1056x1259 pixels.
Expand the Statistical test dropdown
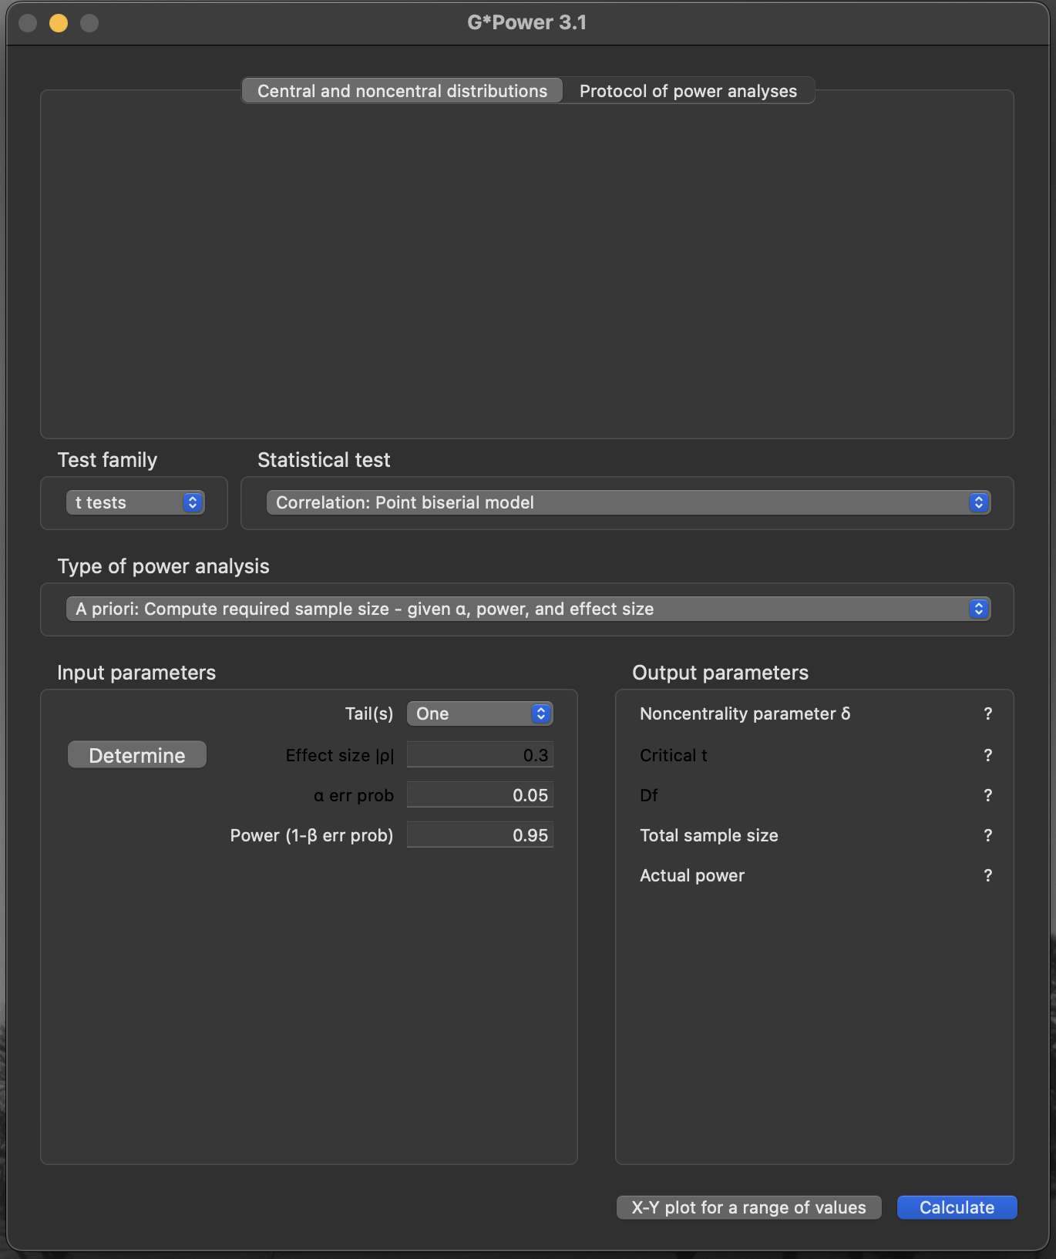pyautogui.click(x=627, y=502)
